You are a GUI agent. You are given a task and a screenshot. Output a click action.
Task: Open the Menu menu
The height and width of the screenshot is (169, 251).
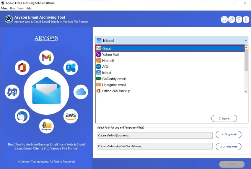click(x=5, y=8)
